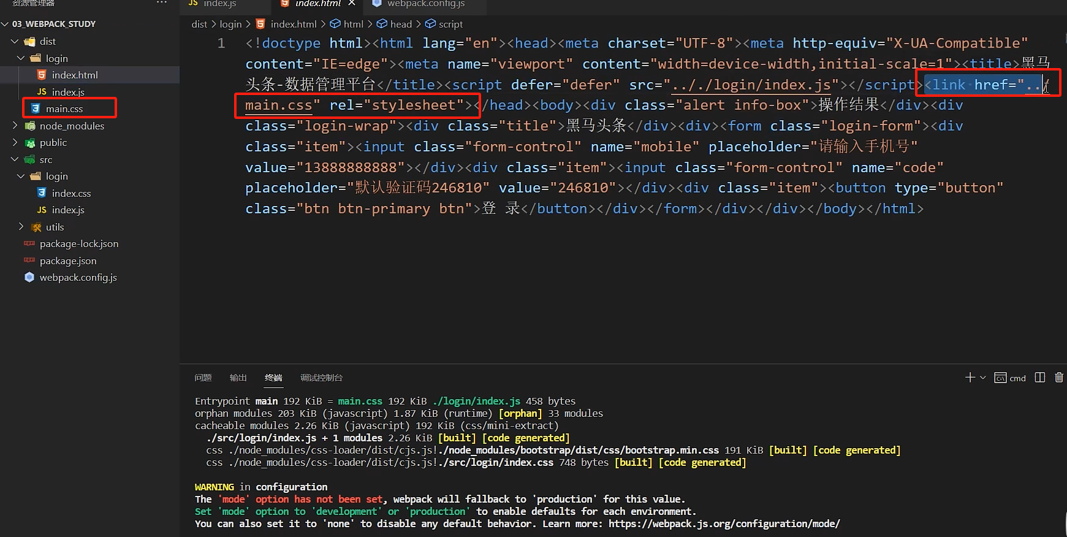
Task: Click WARNING text in terminal output
Action: tap(215, 487)
